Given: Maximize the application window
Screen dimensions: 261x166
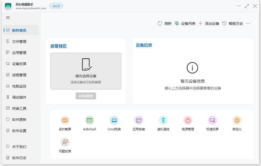Looking at the screenshot, I should (x=247, y=6).
